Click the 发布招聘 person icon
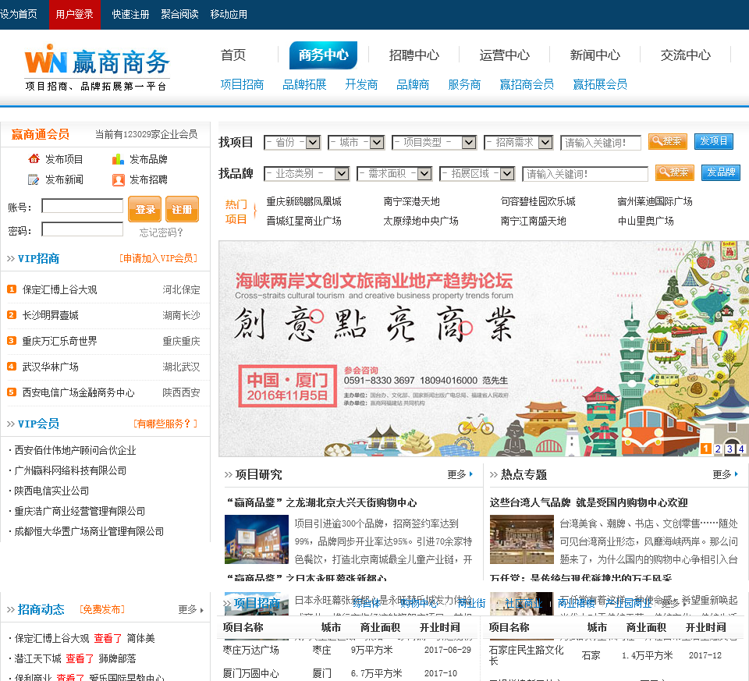 [x=118, y=179]
